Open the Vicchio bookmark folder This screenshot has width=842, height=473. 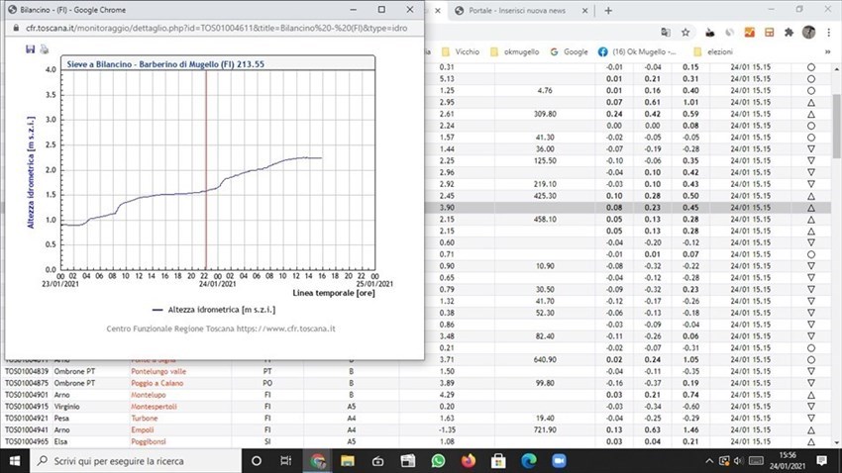tap(464, 50)
